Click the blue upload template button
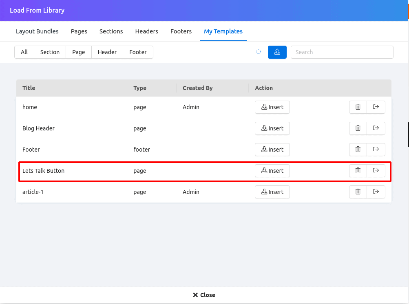Screen dimensions: 409x304 point(277,52)
